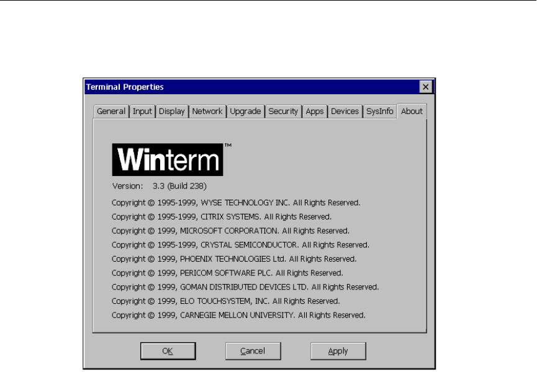The image size is (537, 372).
Task: Select the version text 3.3 (Build 238)
Action: (179, 186)
